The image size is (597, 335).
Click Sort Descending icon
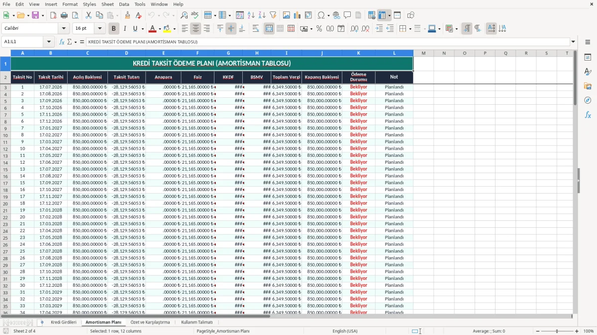point(262,15)
